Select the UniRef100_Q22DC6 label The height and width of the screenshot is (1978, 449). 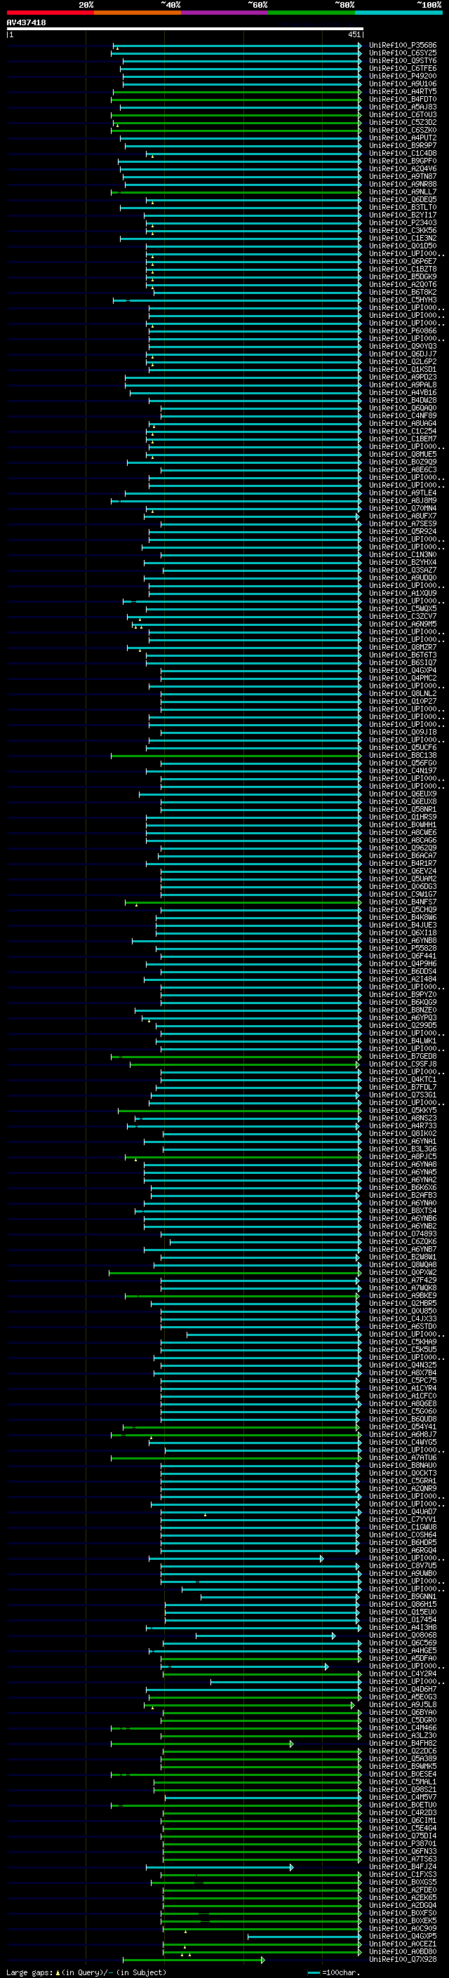click(403, 1751)
